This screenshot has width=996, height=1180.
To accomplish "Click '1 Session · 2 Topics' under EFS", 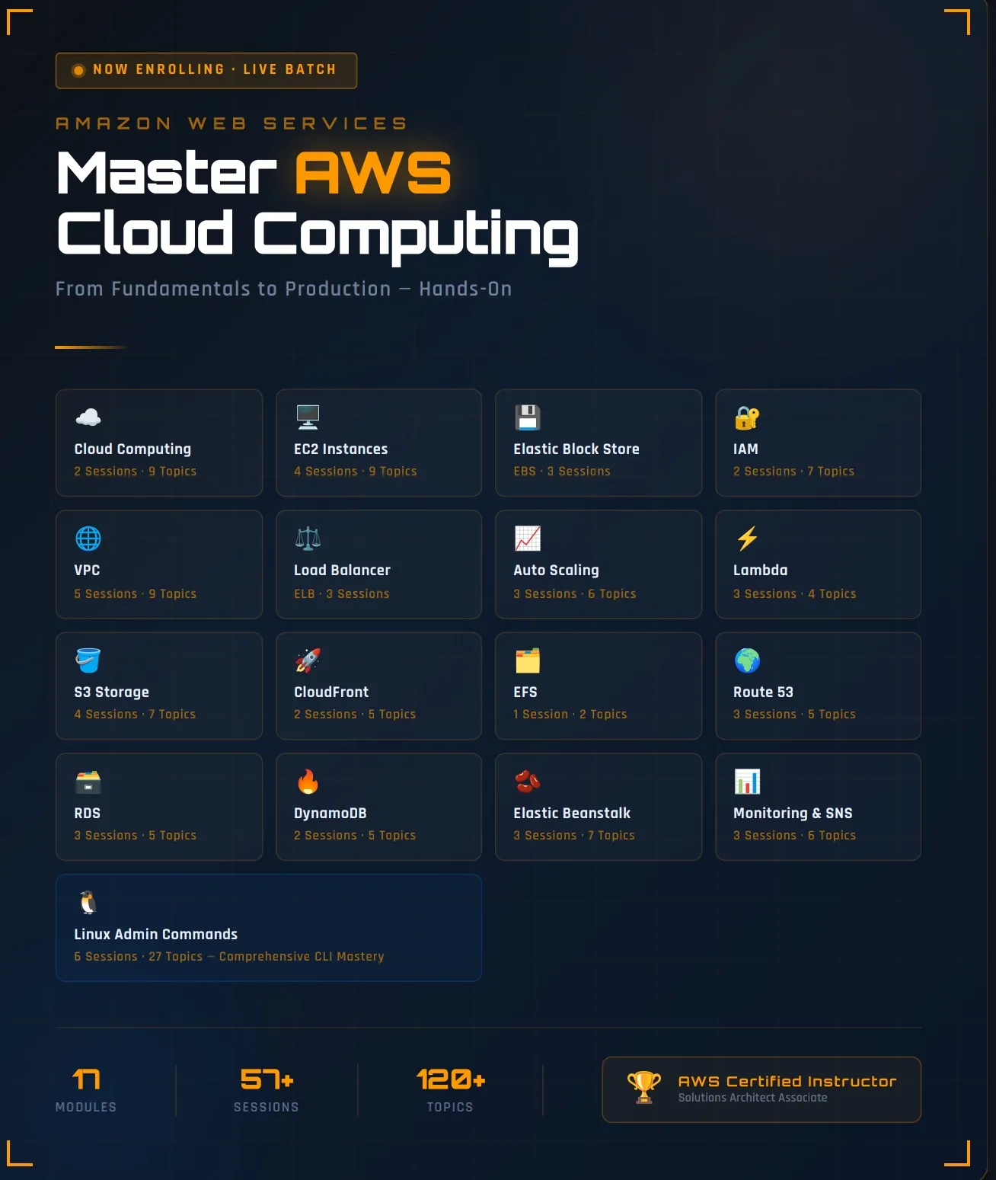I will (x=570, y=715).
